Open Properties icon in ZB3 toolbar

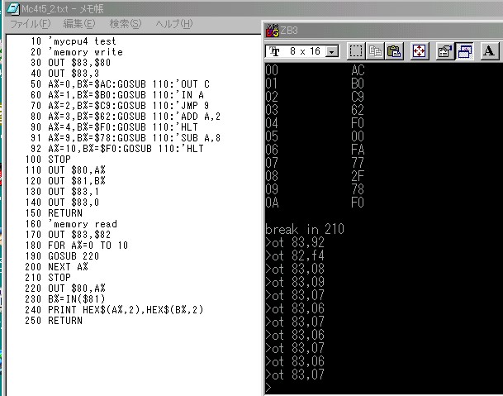(x=444, y=51)
